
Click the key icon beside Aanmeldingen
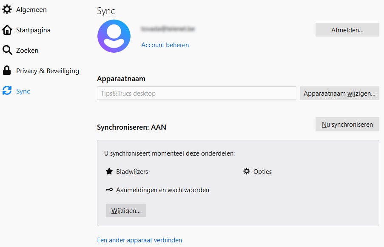pyautogui.click(x=109, y=190)
